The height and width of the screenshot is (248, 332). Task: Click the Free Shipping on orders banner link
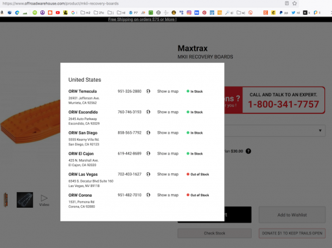[142, 19]
